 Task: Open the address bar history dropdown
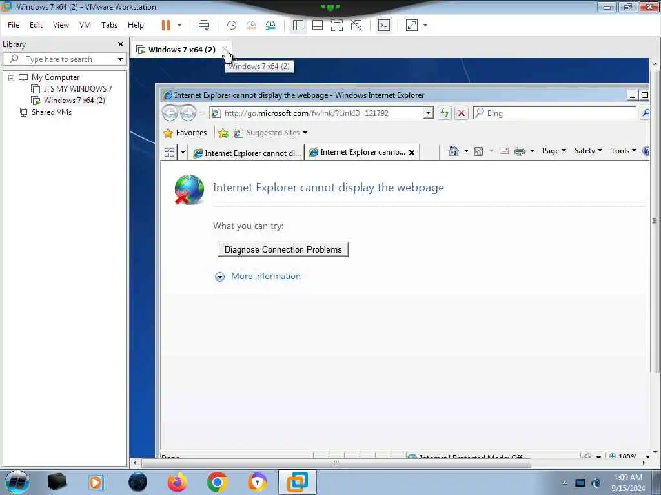pyautogui.click(x=429, y=113)
